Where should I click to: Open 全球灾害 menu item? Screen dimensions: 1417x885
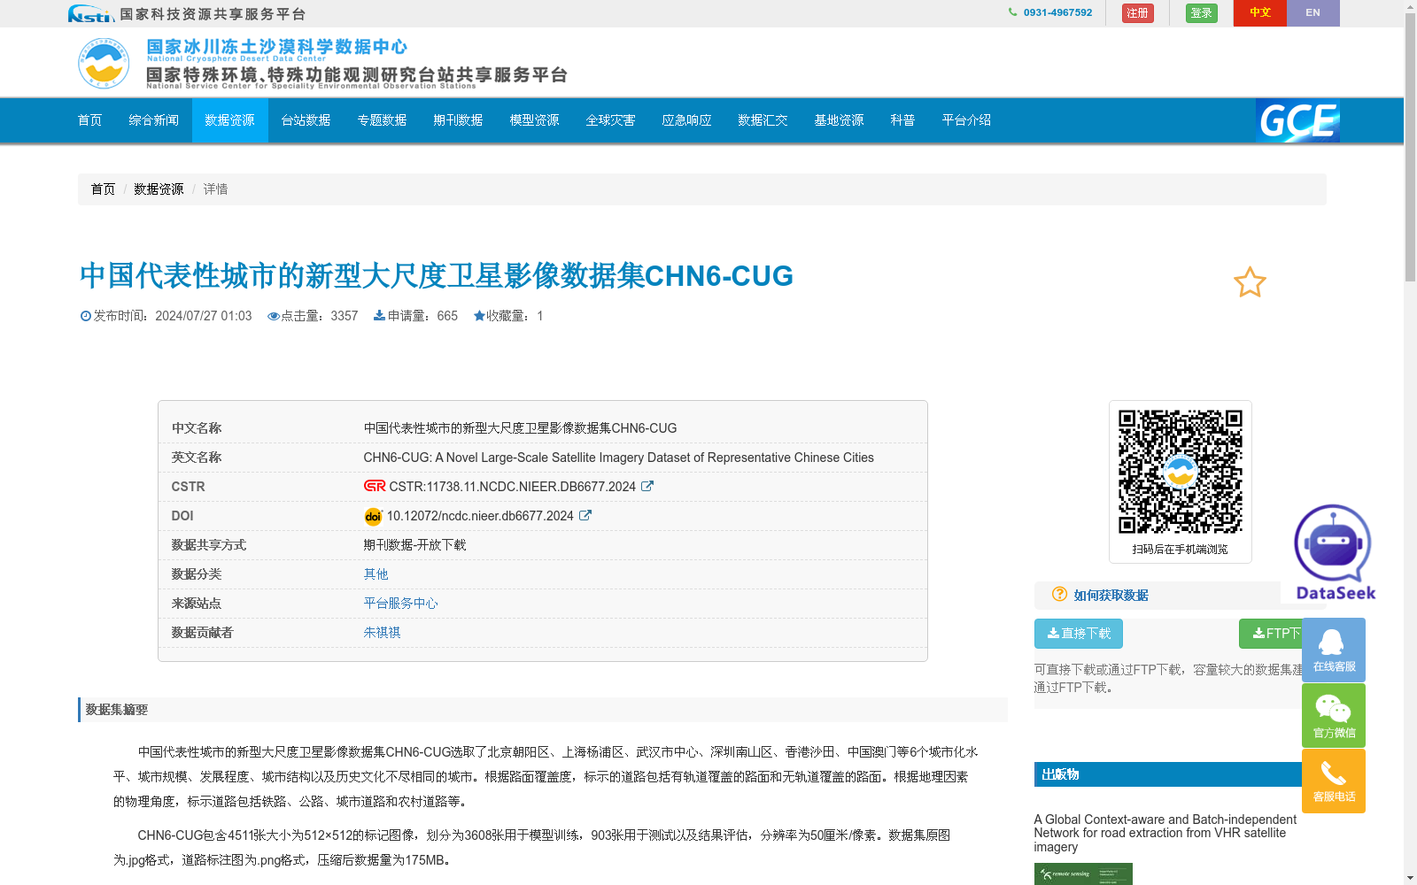point(611,120)
